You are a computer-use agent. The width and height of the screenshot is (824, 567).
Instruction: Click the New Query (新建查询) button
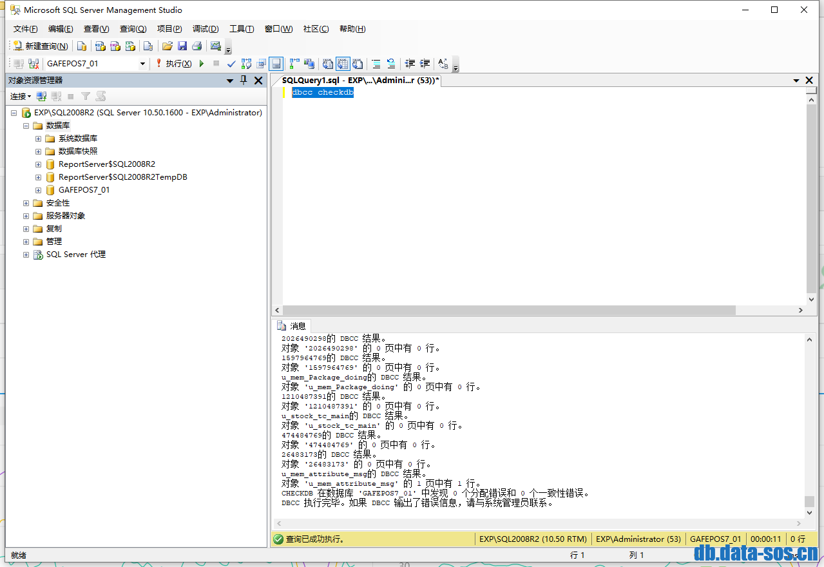click(x=41, y=46)
